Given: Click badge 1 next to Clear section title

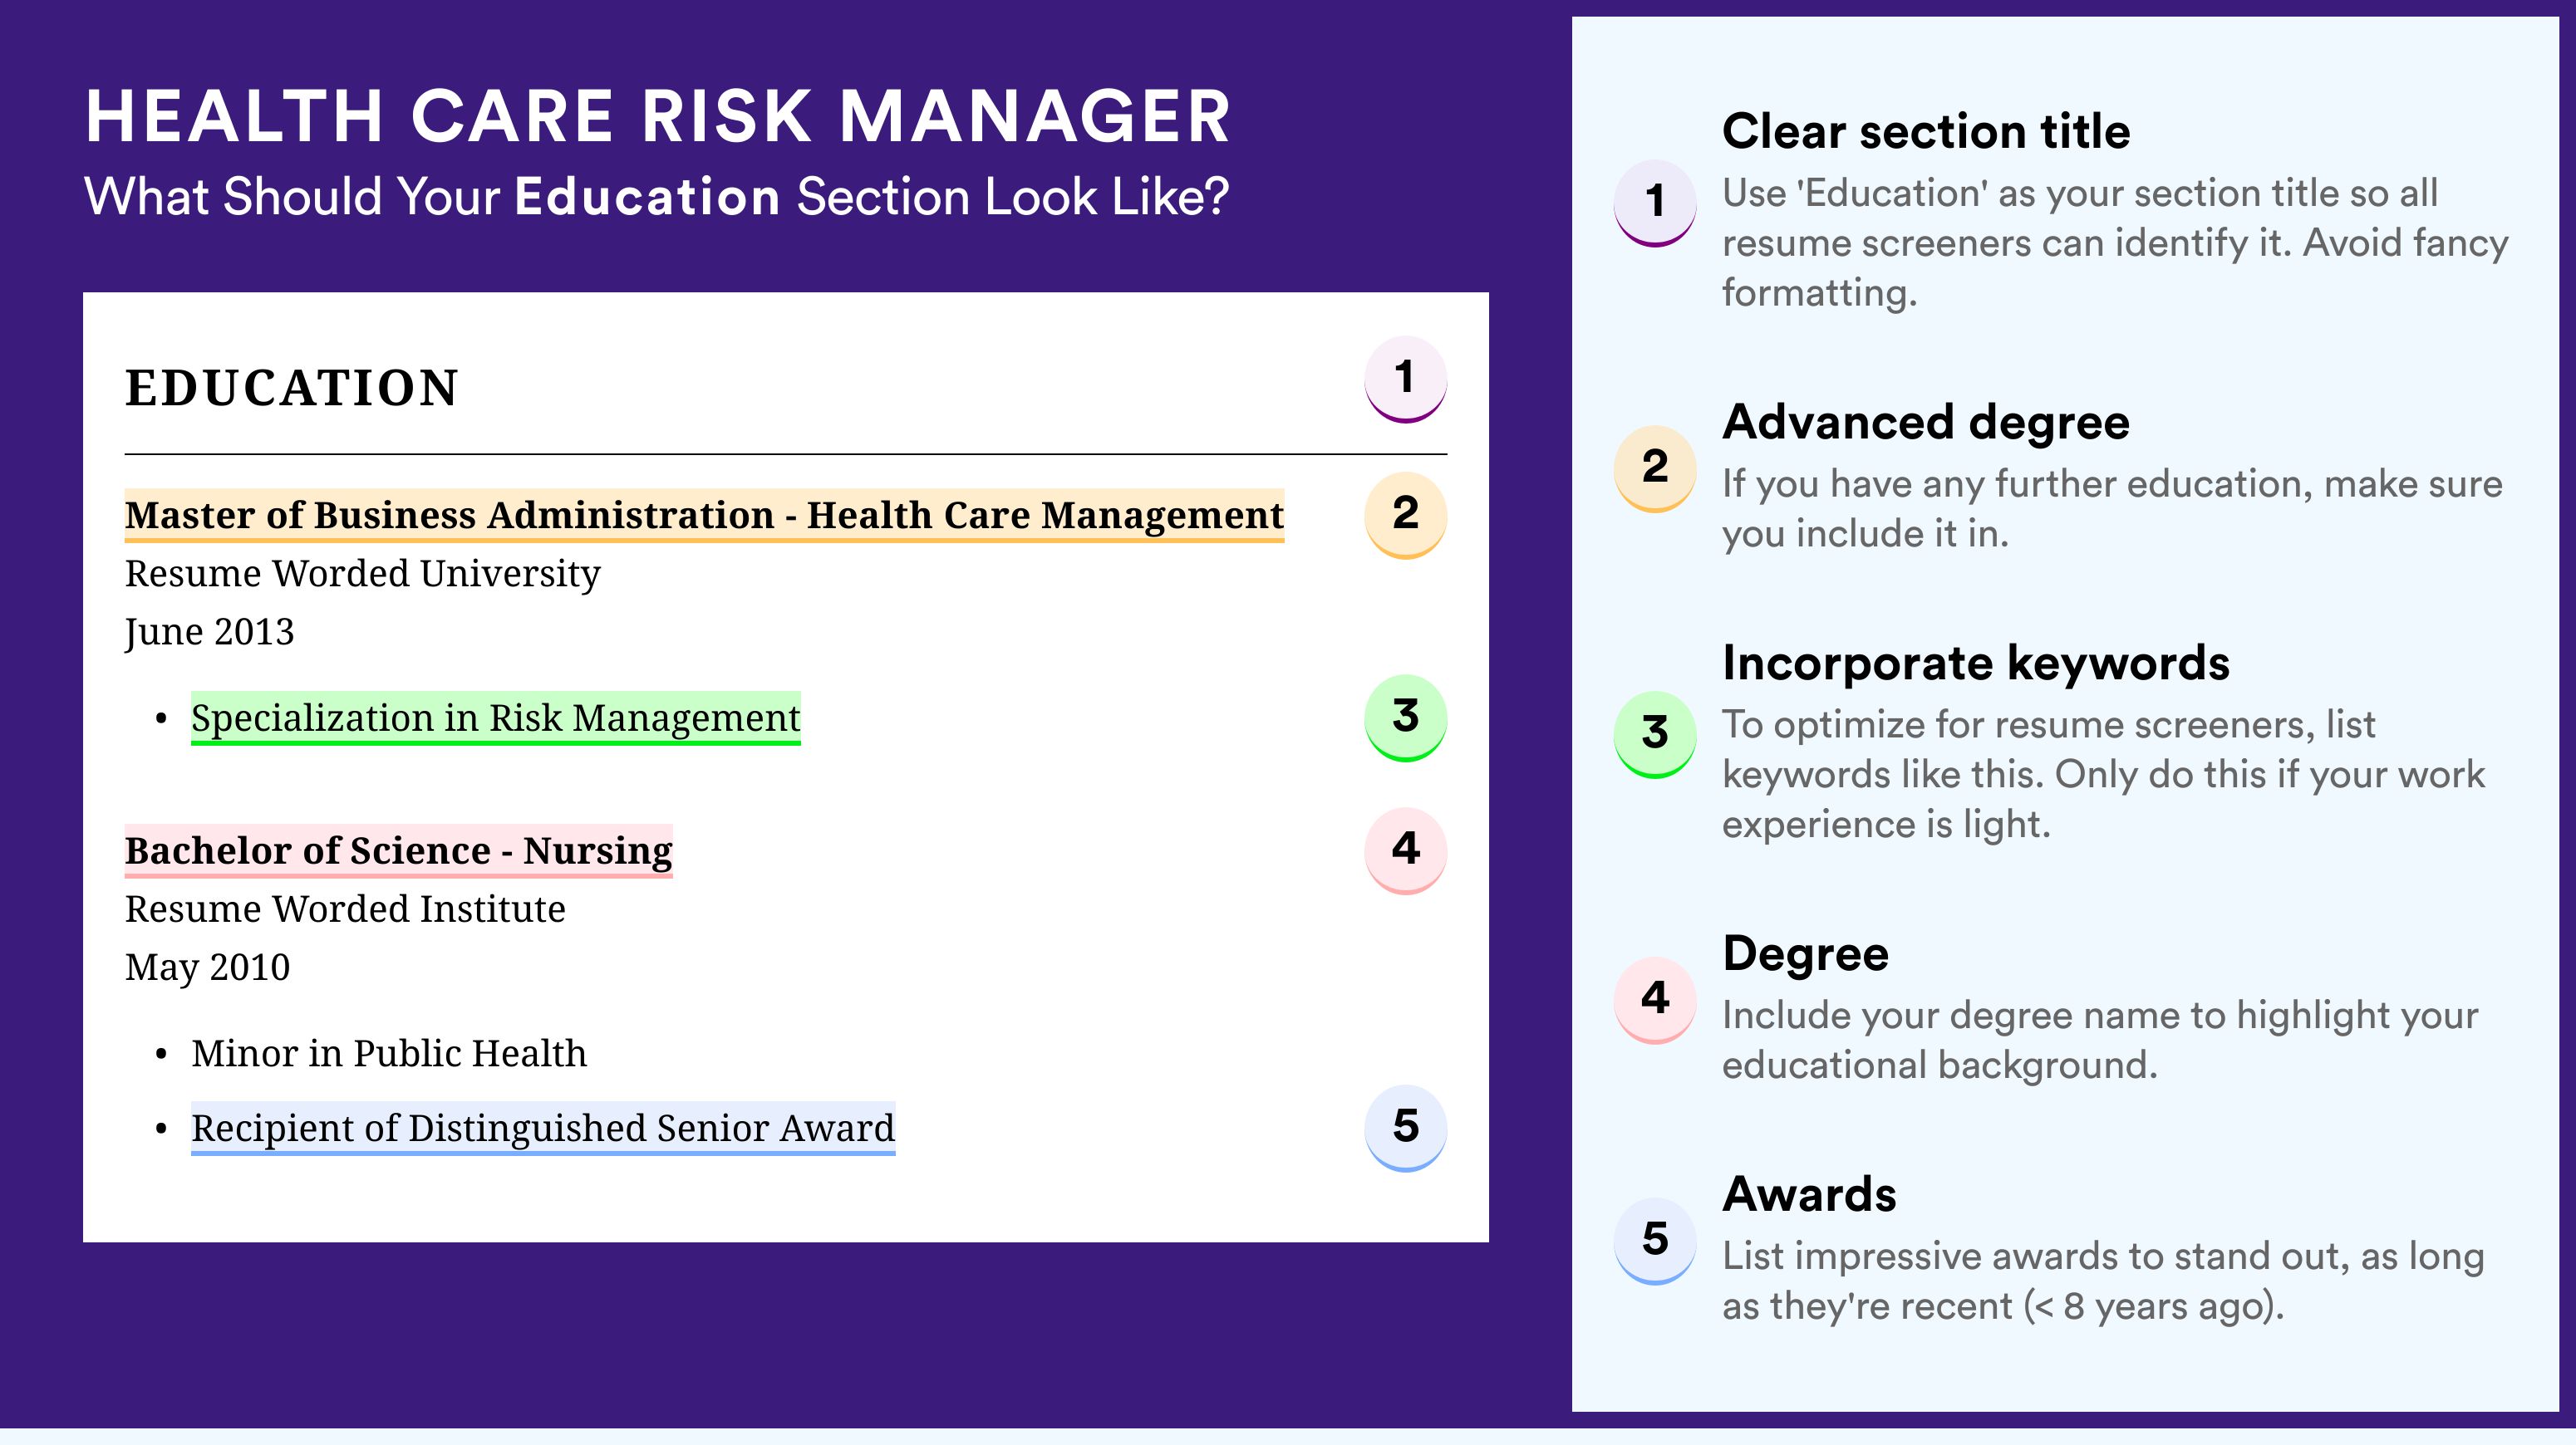Looking at the screenshot, I should (x=1655, y=202).
